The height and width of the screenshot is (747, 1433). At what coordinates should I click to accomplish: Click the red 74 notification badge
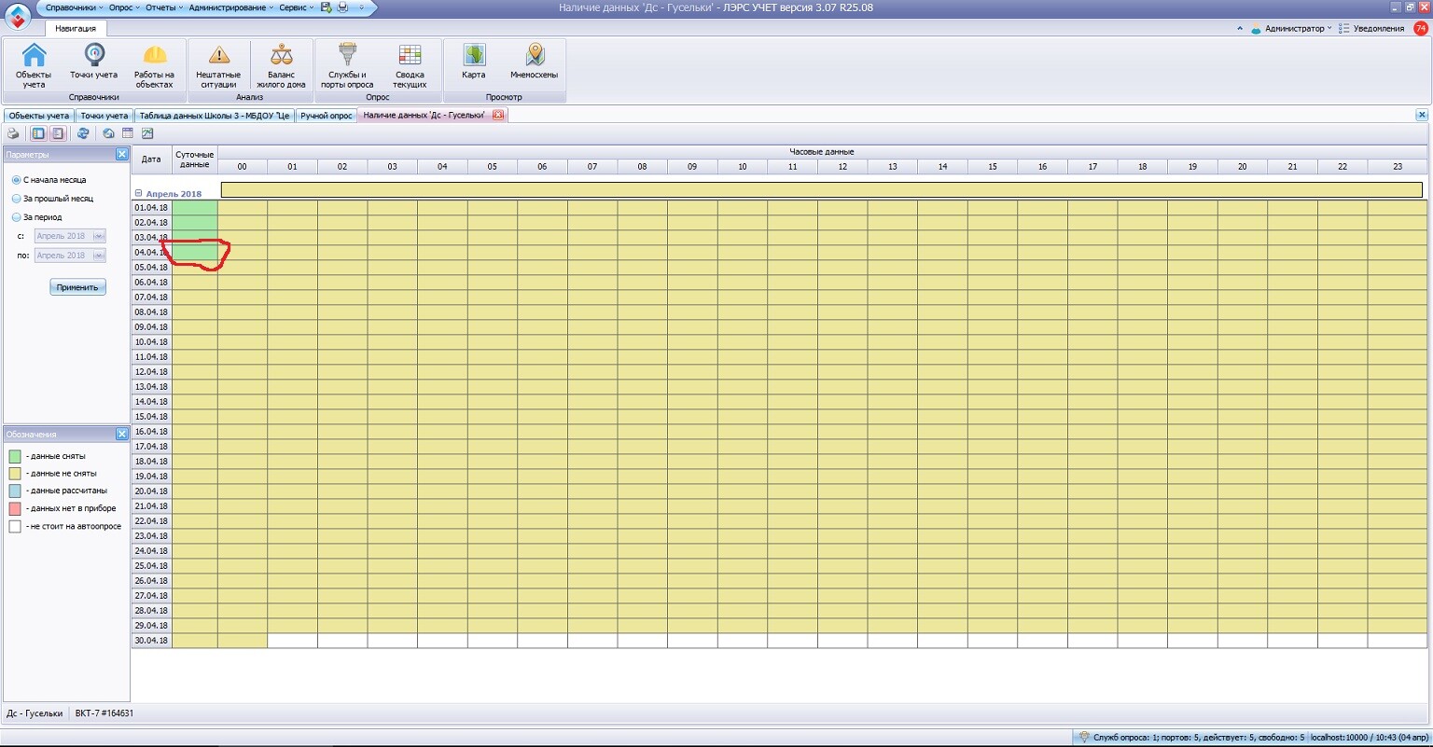tap(1421, 28)
